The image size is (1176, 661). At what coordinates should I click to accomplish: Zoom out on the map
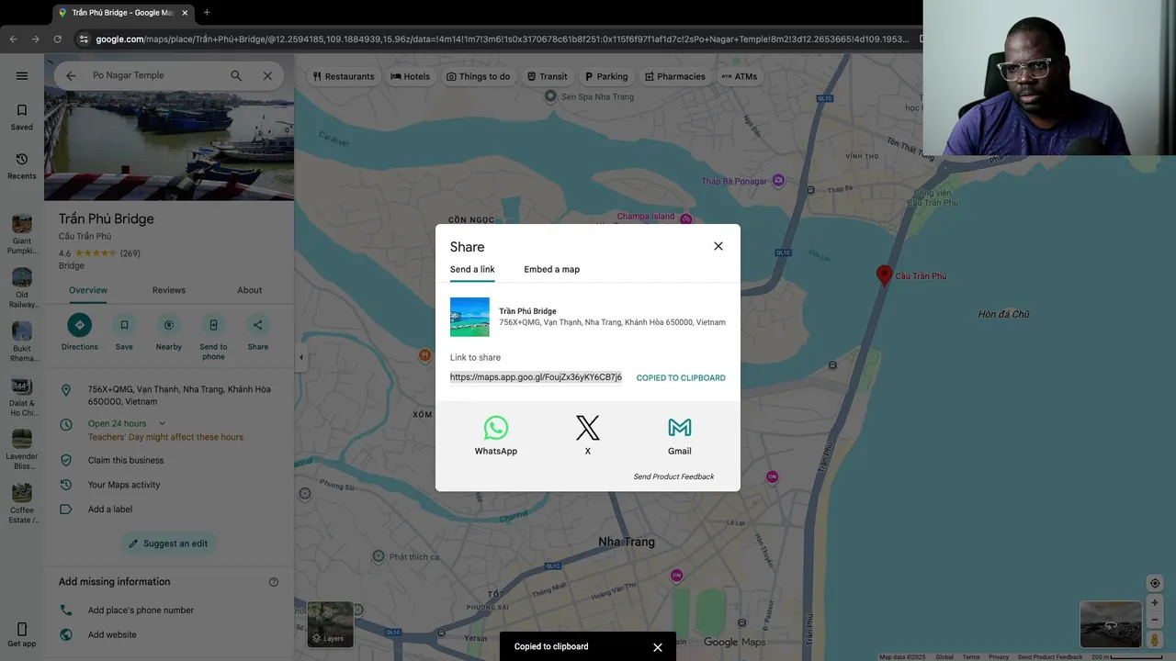[1155, 620]
